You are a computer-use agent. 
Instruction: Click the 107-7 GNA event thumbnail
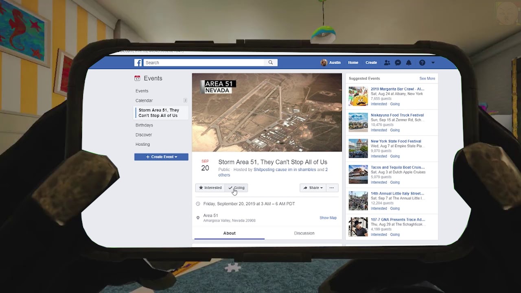pos(358,227)
